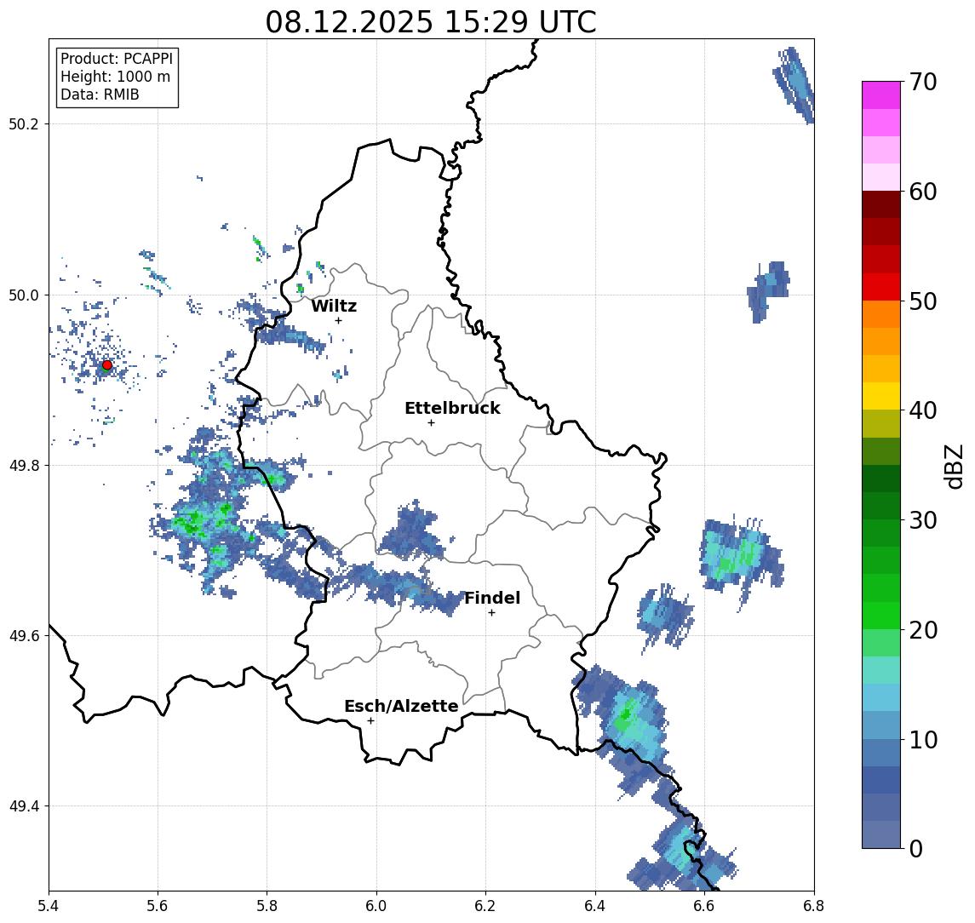Click the 10 tick on the colorbar
Viewport: 975px width, 923px height.
(x=923, y=739)
